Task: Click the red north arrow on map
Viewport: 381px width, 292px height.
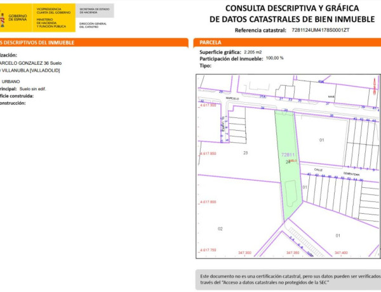Action: coord(375,86)
